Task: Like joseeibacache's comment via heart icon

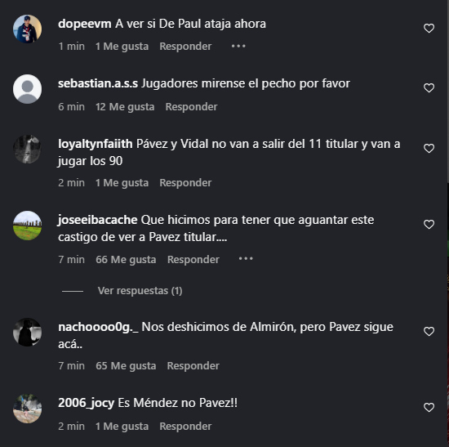Action: coord(429,224)
